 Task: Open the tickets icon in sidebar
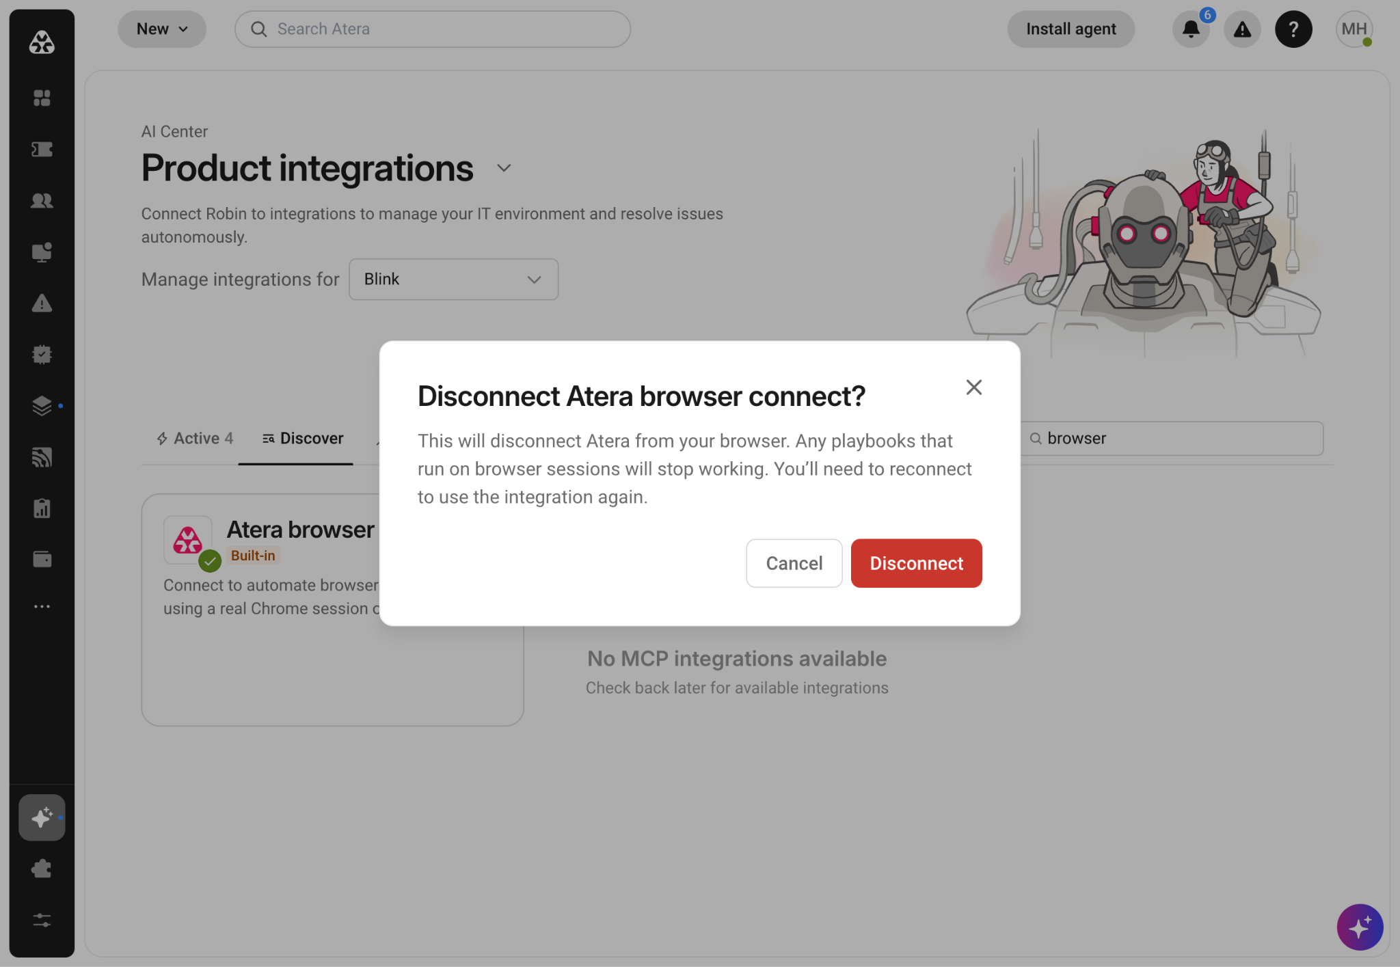click(42, 149)
